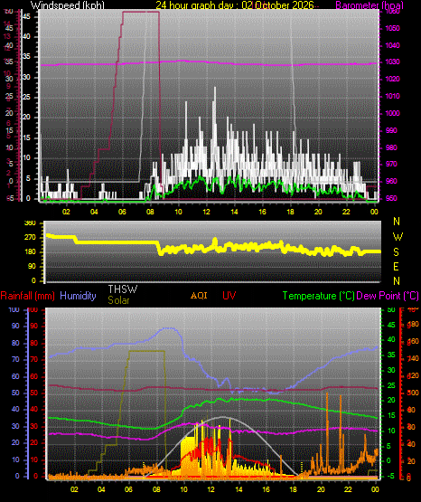The height and width of the screenshot is (502, 421).
Task: Click the 'W' compass label beside direction graph
Action: [398, 237]
